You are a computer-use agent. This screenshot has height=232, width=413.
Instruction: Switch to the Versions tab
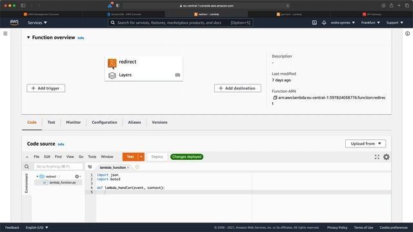pyautogui.click(x=159, y=122)
